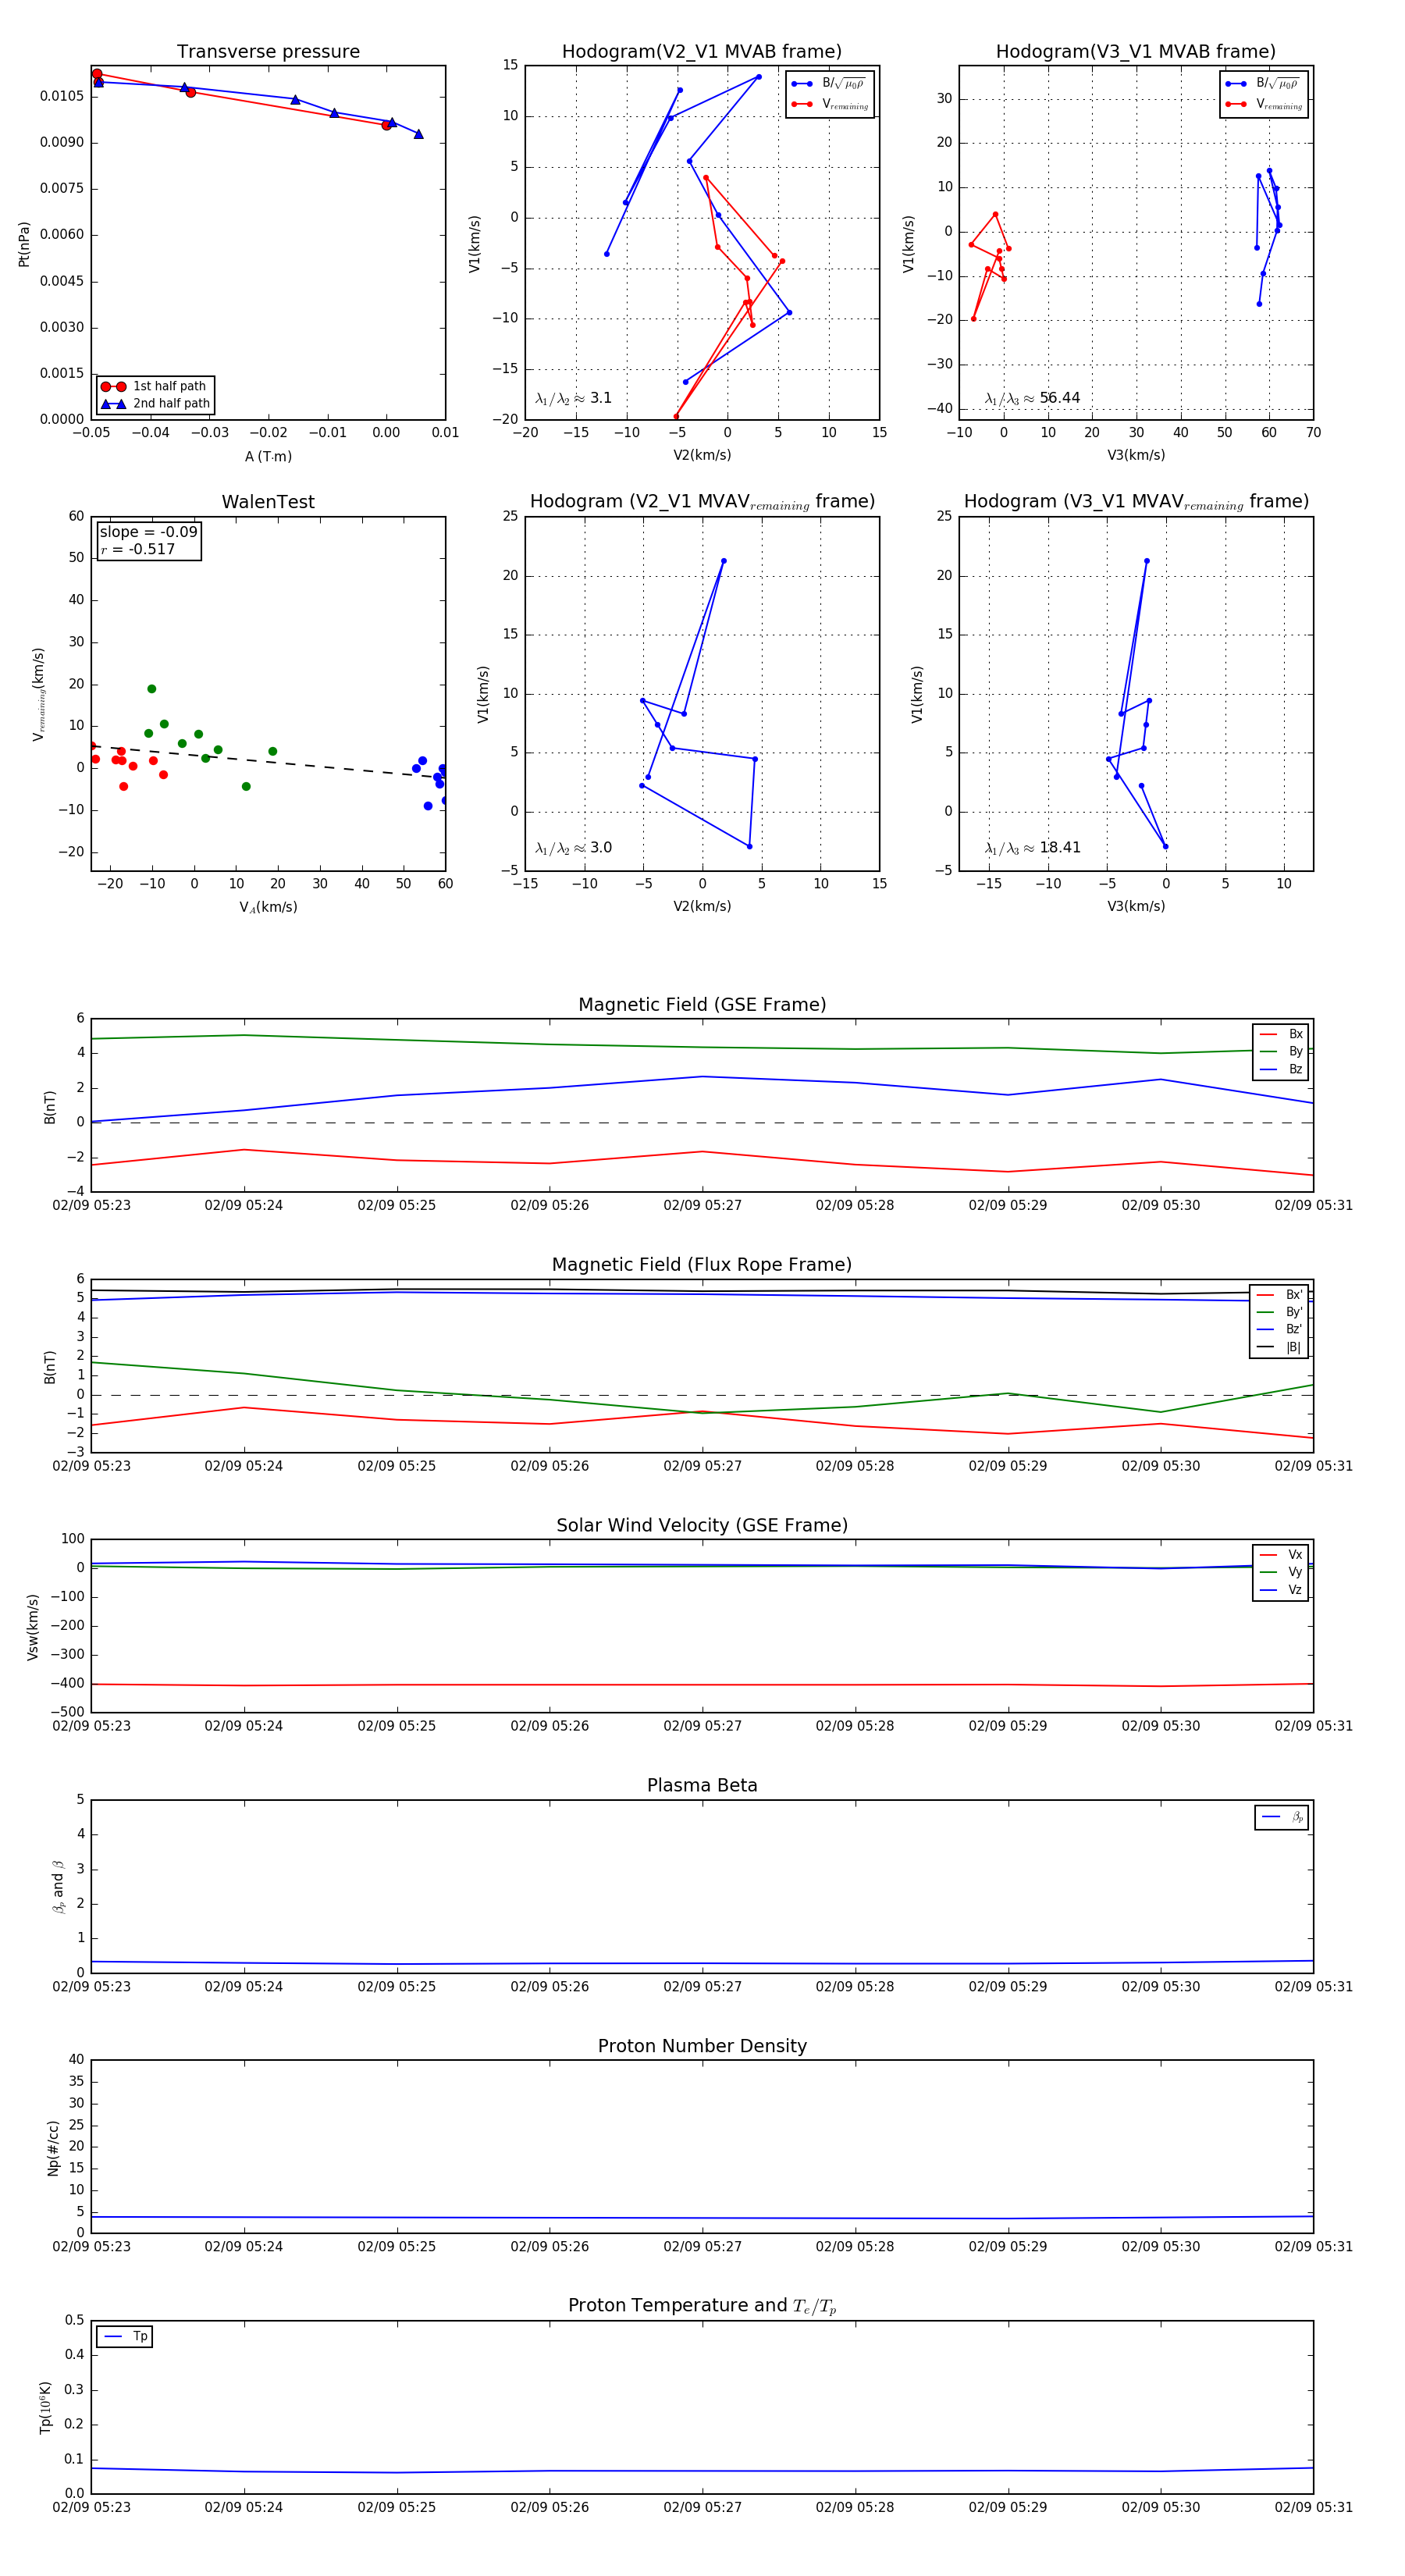Click the 'Proton Number Density' title
The image size is (1405, 2576).
coord(702,2046)
